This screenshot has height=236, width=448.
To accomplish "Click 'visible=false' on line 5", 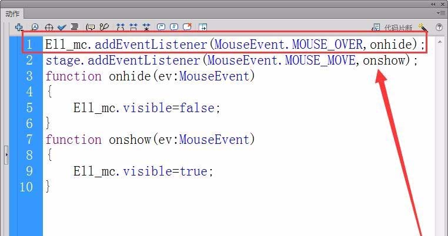I will [x=169, y=108].
